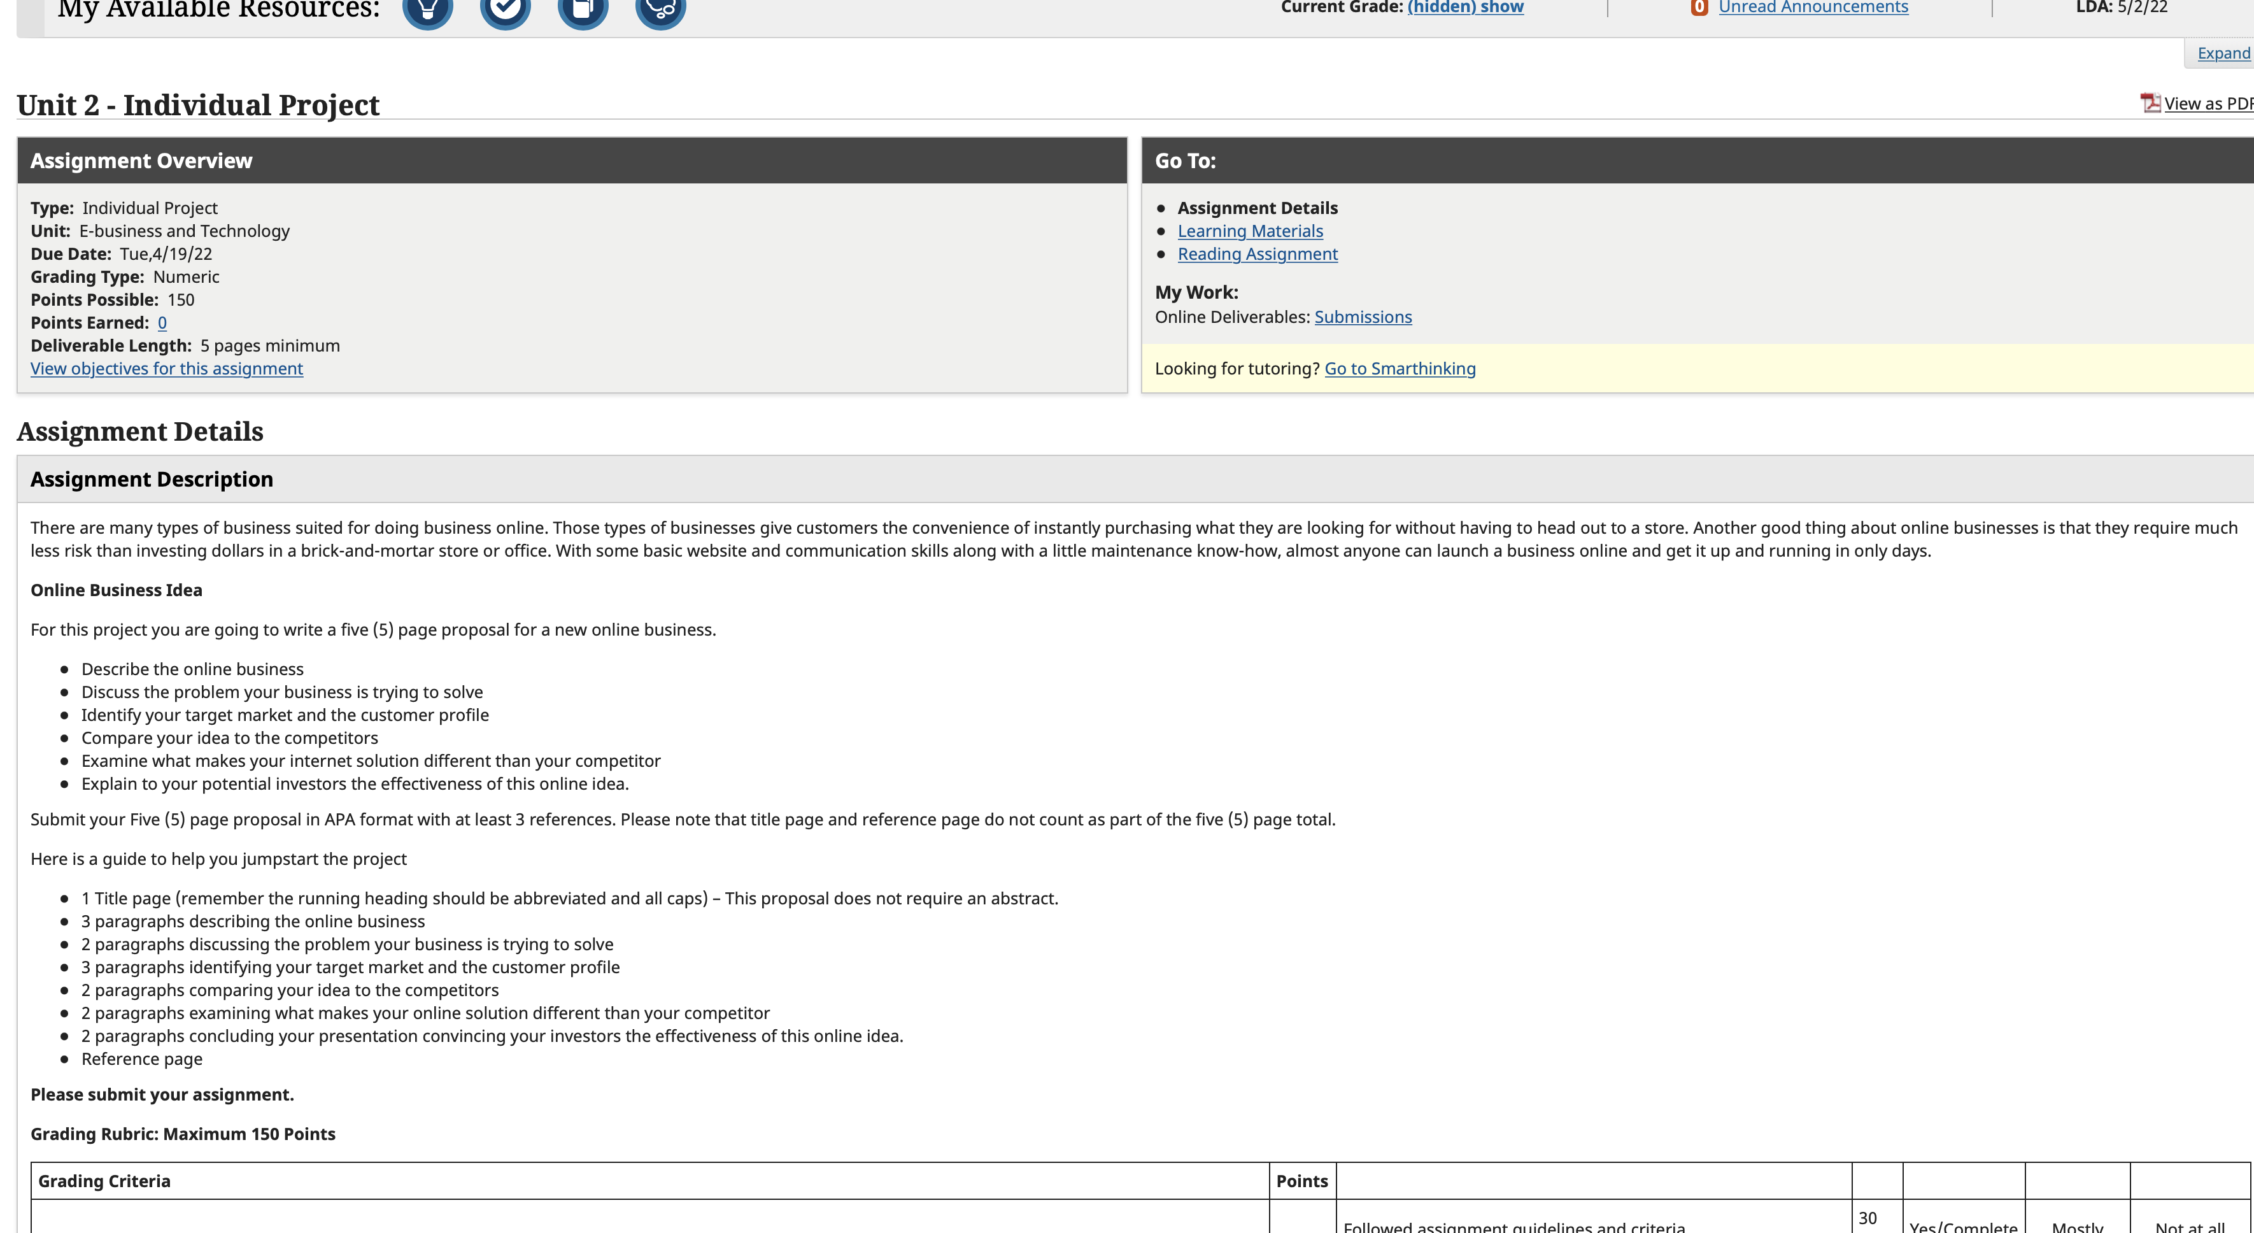Click 'Grading Rubric: Maximum 150 Points' text

click(x=183, y=1134)
